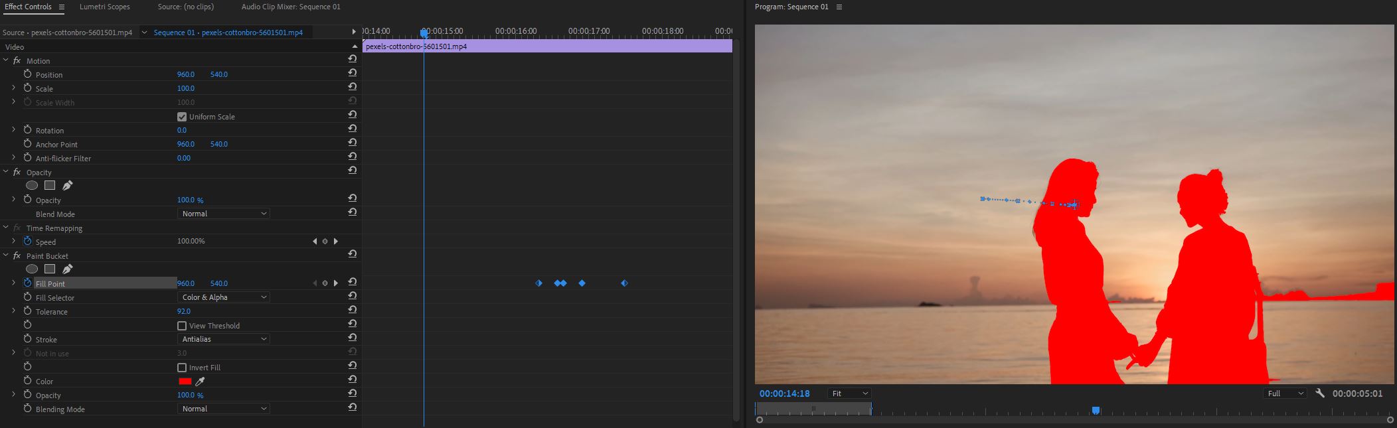Reset the Position parameter

[352, 74]
